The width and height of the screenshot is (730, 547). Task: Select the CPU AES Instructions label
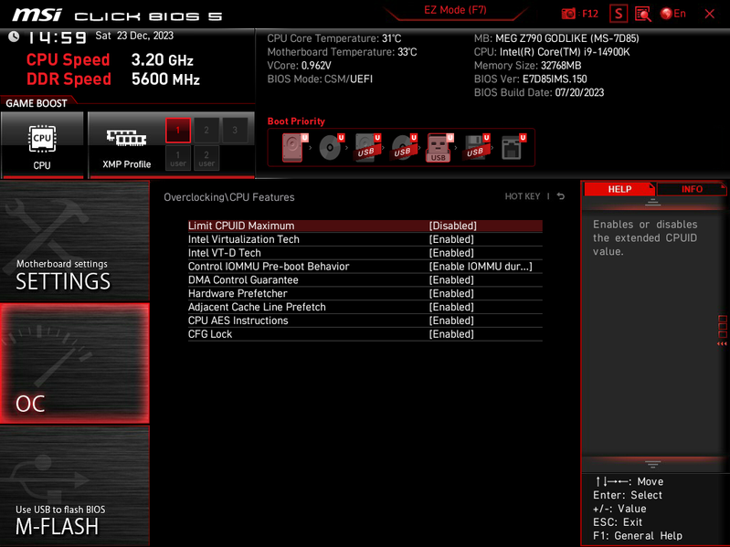point(238,320)
